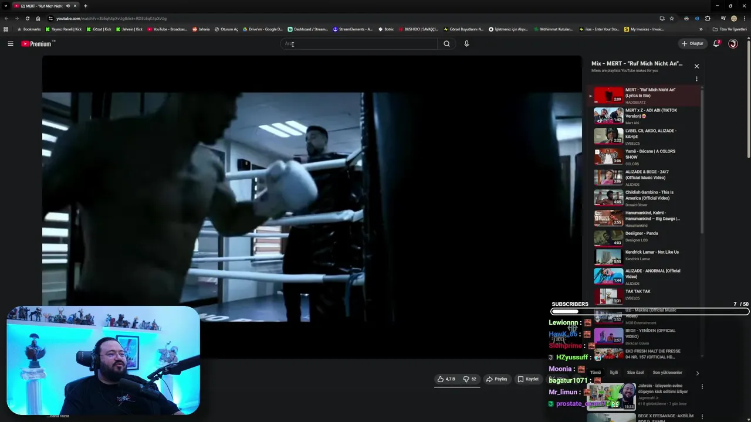
Task: Select the İlgili filter chip
Action: 614,373
